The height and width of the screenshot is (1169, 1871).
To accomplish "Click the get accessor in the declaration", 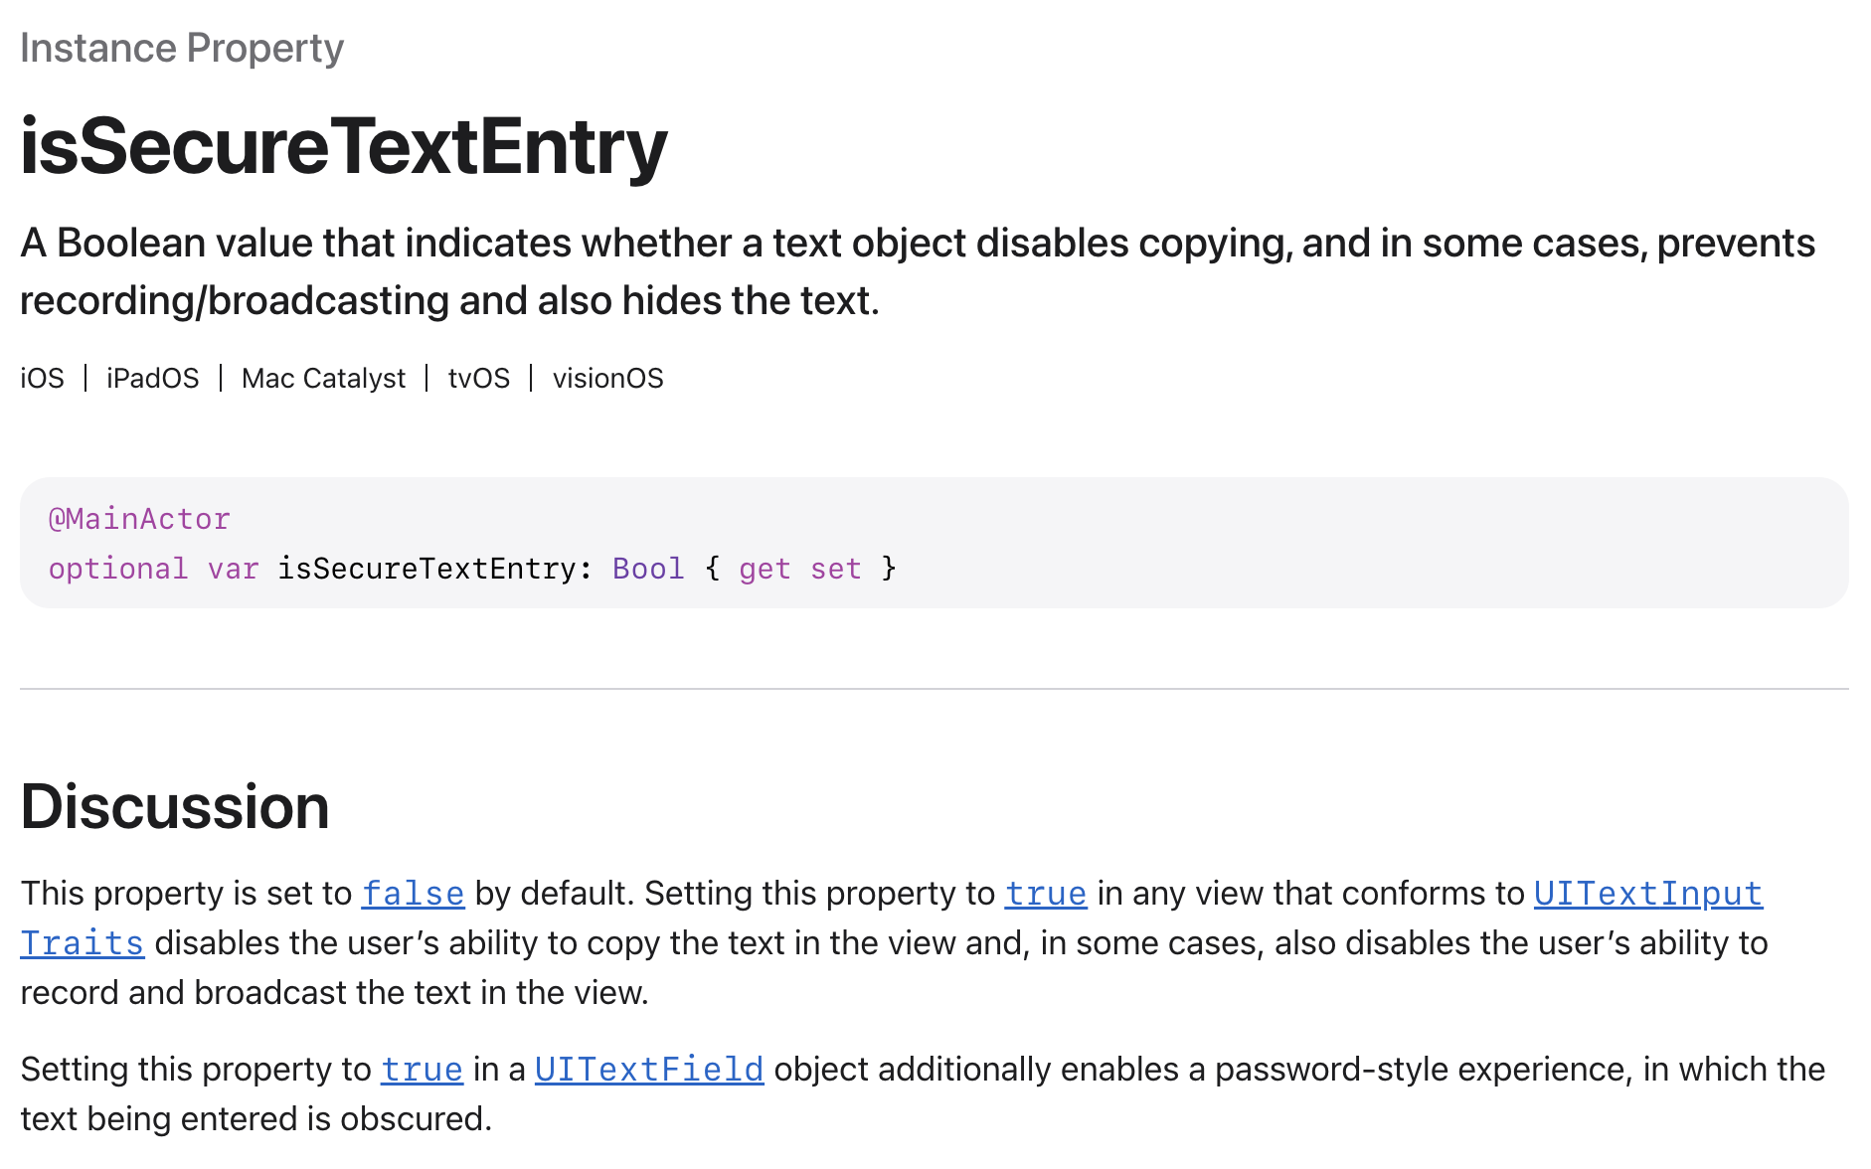I will click(765, 569).
